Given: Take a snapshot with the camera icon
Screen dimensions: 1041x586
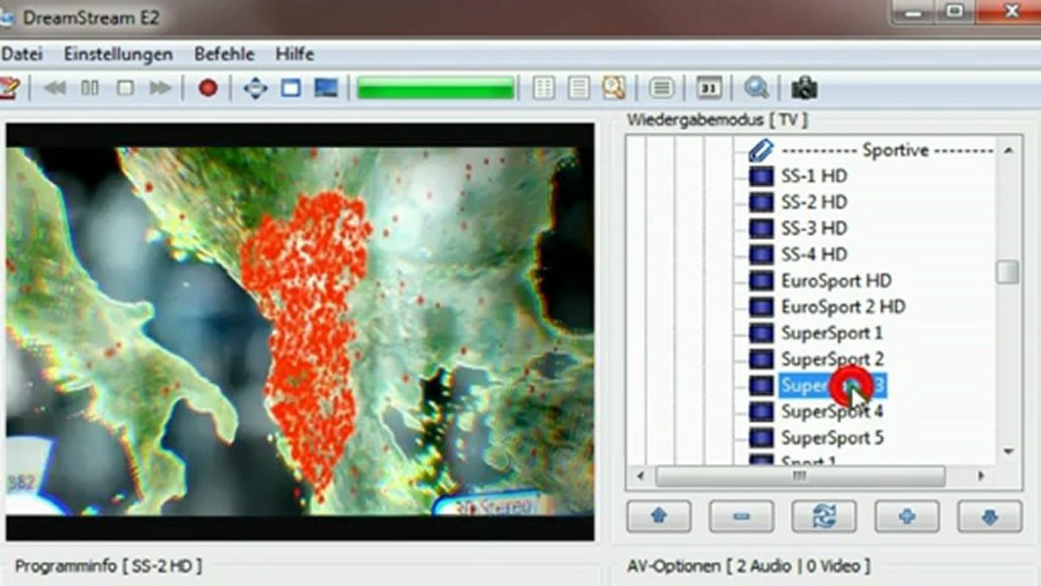Looking at the screenshot, I should click(804, 88).
